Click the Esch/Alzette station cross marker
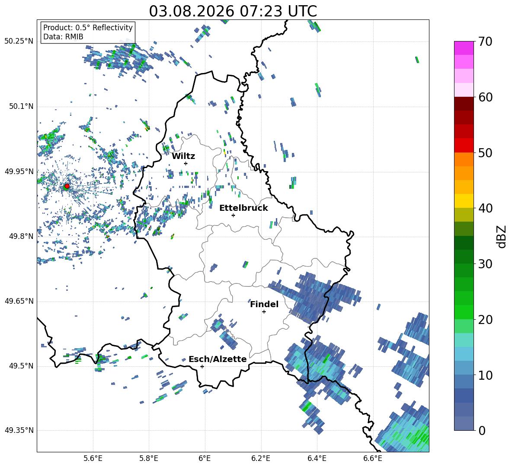This screenshot has height=467, width=512. [202, 366]
